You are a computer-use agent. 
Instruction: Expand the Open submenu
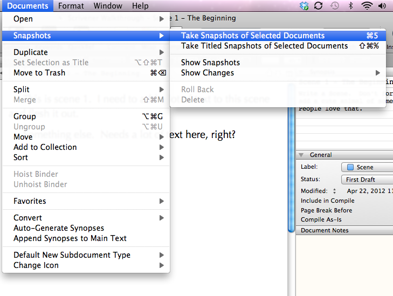coord(86,19)
